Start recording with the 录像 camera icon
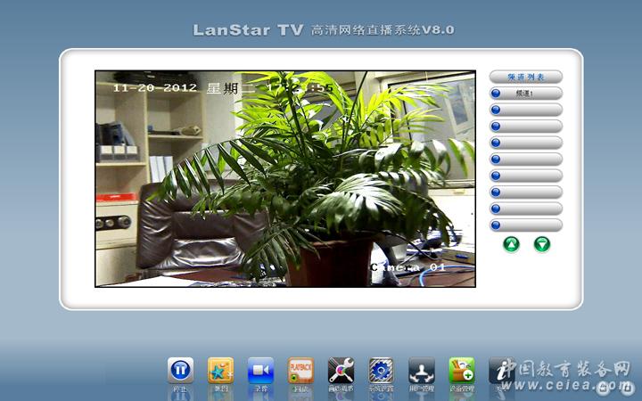This screenshot has width=642, height=401. (260, 371)
